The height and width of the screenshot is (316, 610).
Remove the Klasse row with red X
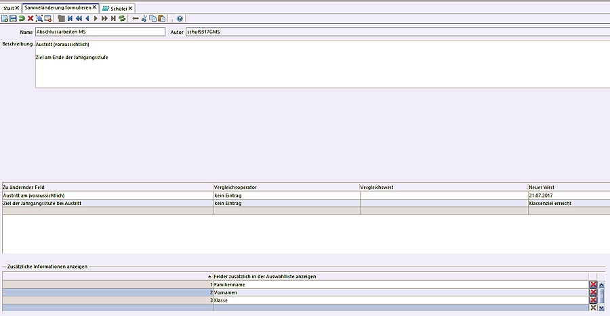(593, 300)
